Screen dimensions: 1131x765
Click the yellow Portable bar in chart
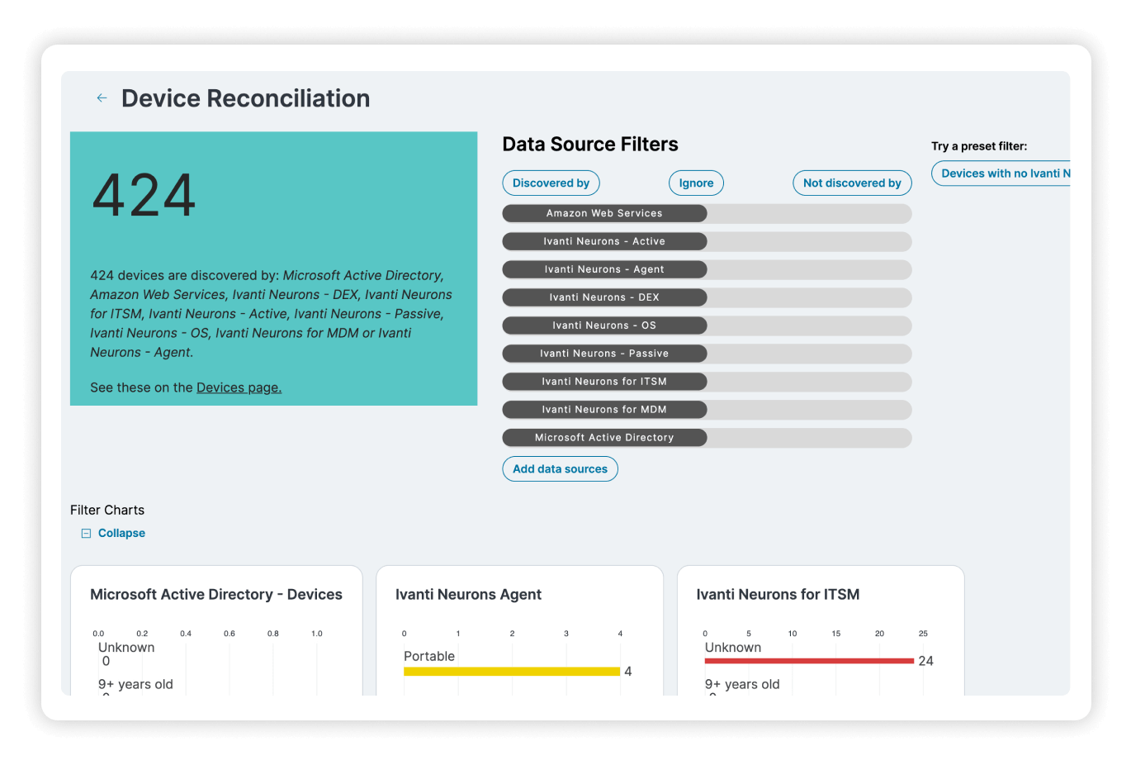tap(512, 672)
